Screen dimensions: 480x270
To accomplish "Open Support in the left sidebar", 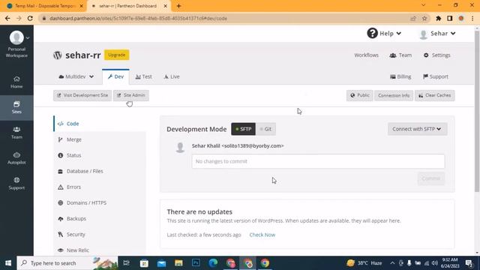I will pos(16,184).
